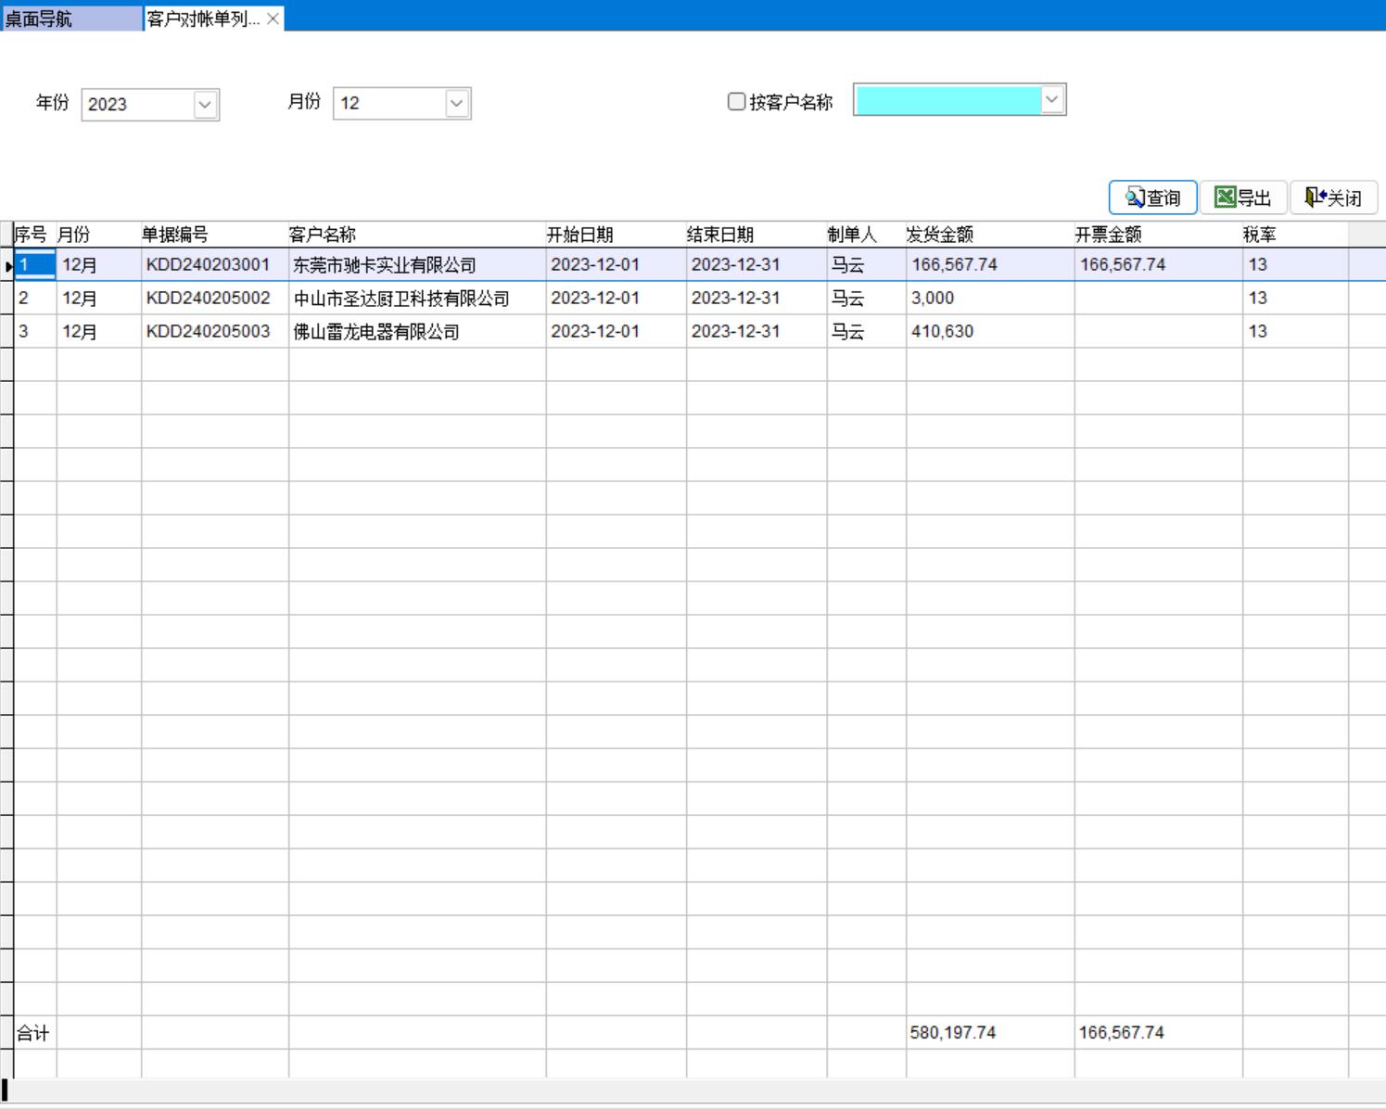Click document number KDD240203001
The image size is (1386, 1109).
208,265
